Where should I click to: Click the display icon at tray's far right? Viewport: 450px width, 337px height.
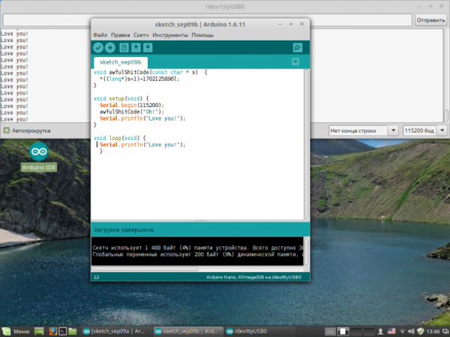click(x=445, y=332)
